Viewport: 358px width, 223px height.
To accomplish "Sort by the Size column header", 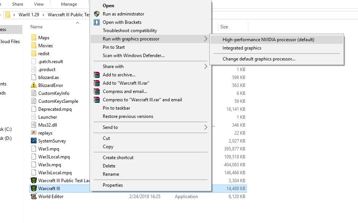I will [x=224, y=27].
